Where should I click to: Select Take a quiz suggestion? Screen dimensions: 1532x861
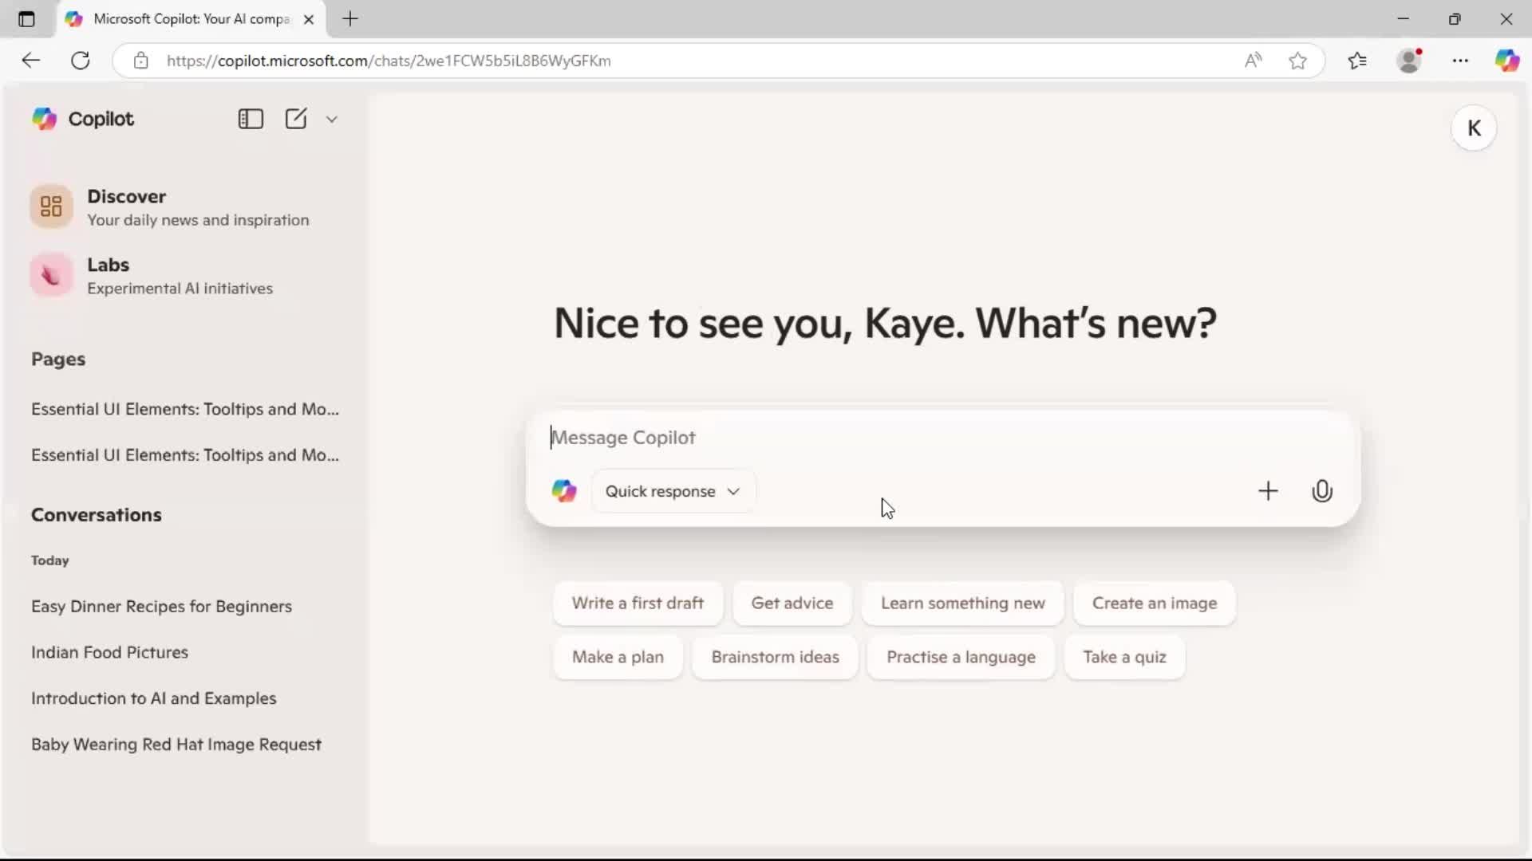coord(1124,658)
